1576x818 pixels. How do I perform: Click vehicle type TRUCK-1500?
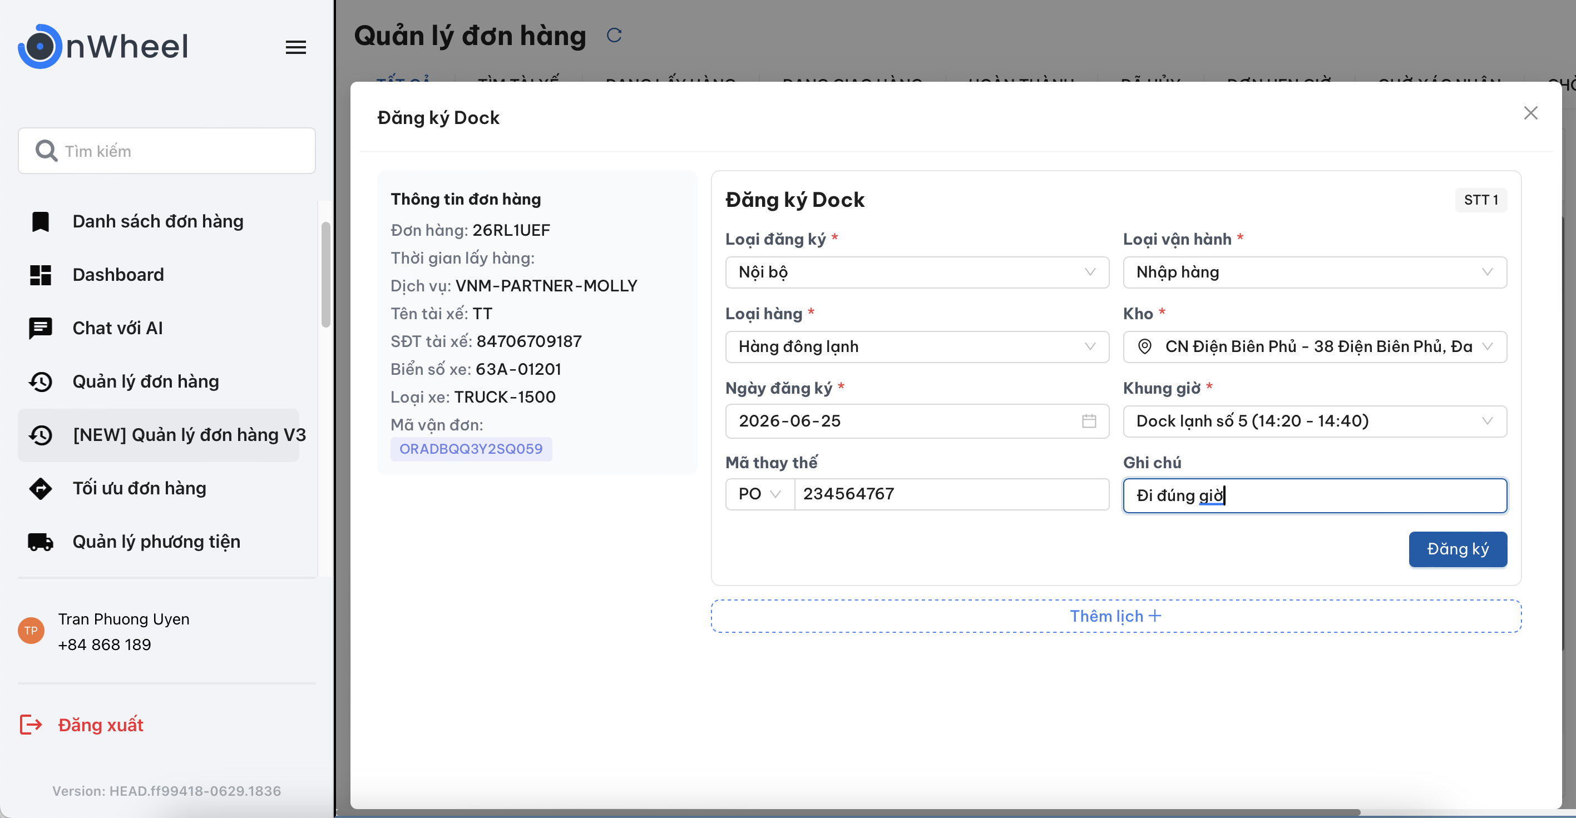click(504, 398)
